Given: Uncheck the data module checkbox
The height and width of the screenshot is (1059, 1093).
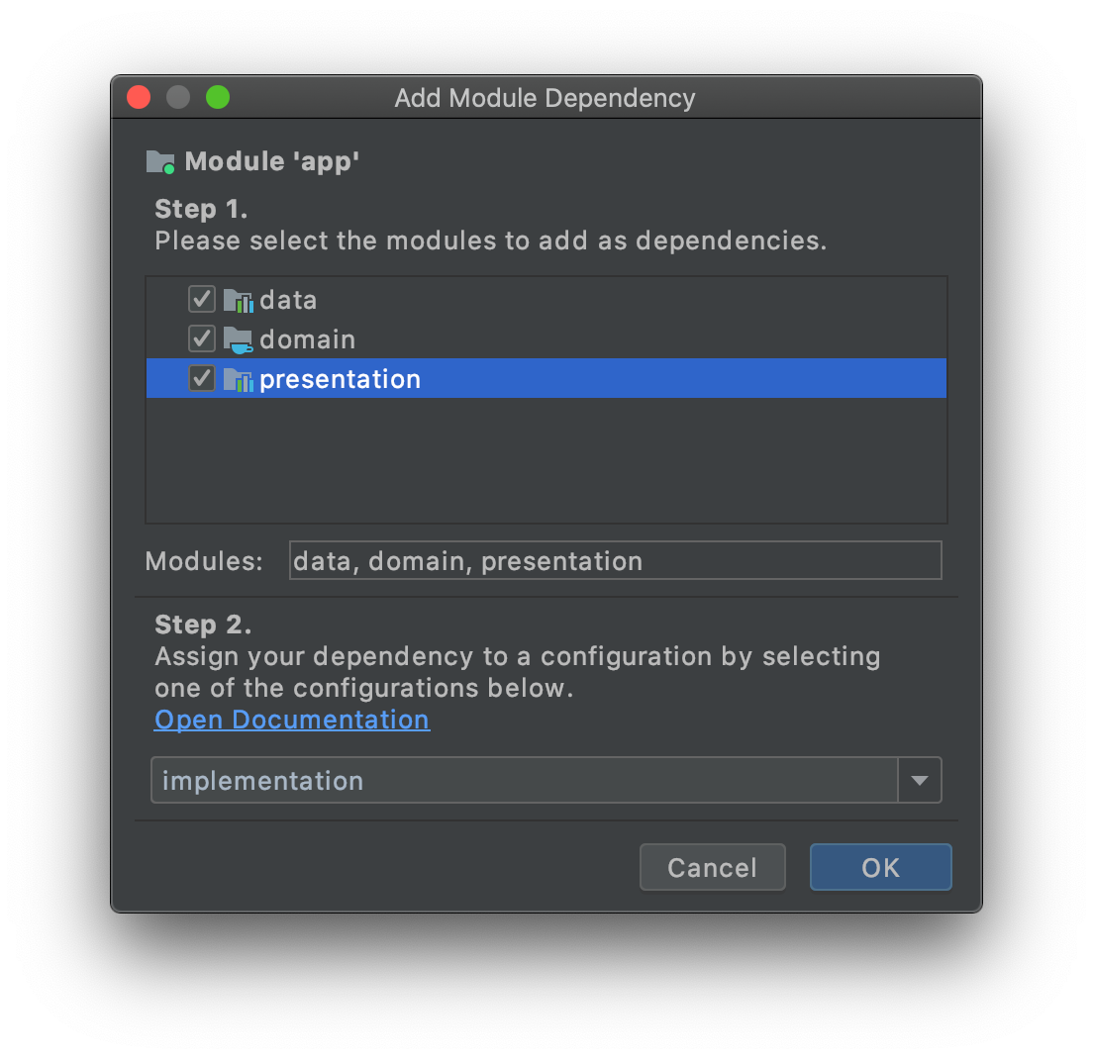Looking at the screenshot, I should (x=201, y=299).
